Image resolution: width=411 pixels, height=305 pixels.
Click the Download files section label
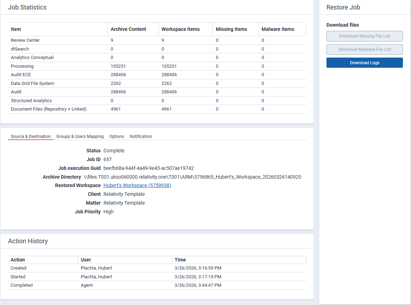pos(343,25)
